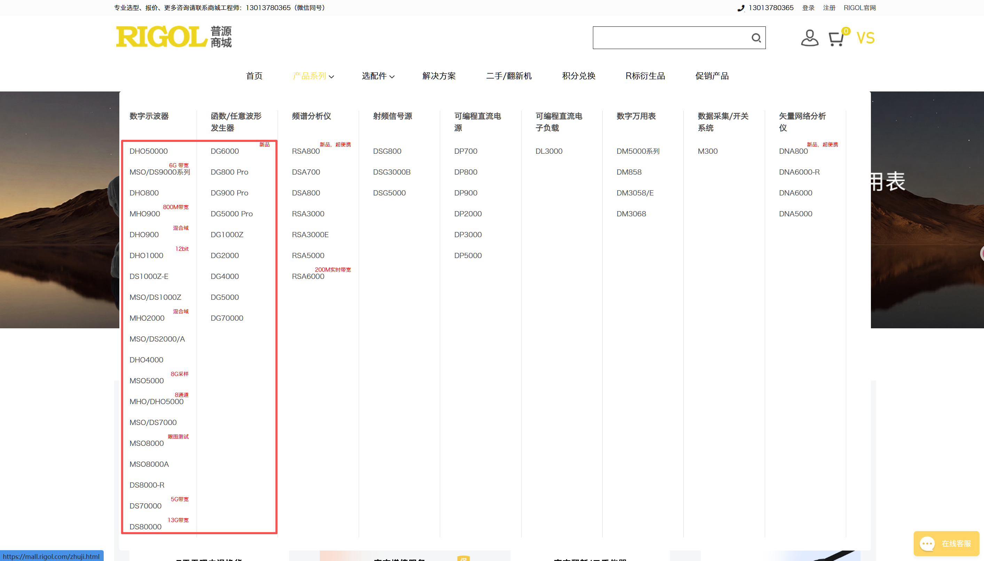Select the DG1000Z series
The width and height of the screenshot is (984, 561).
227,234
